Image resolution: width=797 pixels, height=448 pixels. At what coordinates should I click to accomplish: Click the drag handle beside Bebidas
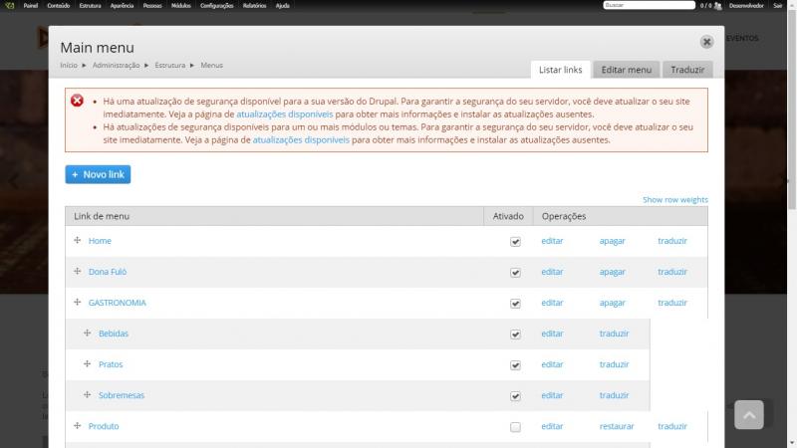(x=88, y=334)
